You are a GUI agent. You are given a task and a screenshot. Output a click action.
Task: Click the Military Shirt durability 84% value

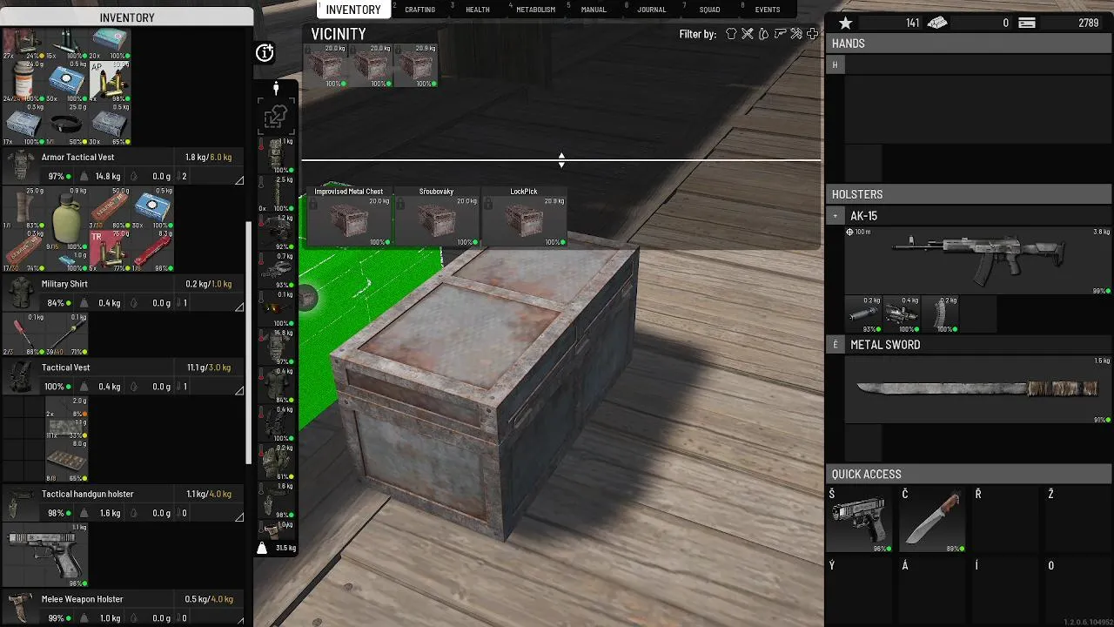pyautogui.click(x=57, y=303)
